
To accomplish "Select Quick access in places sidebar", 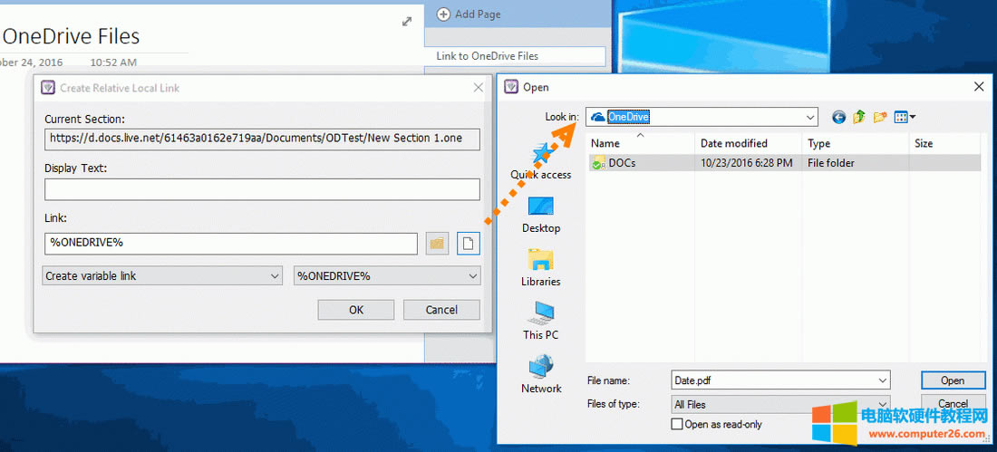I will coord(541,161).
